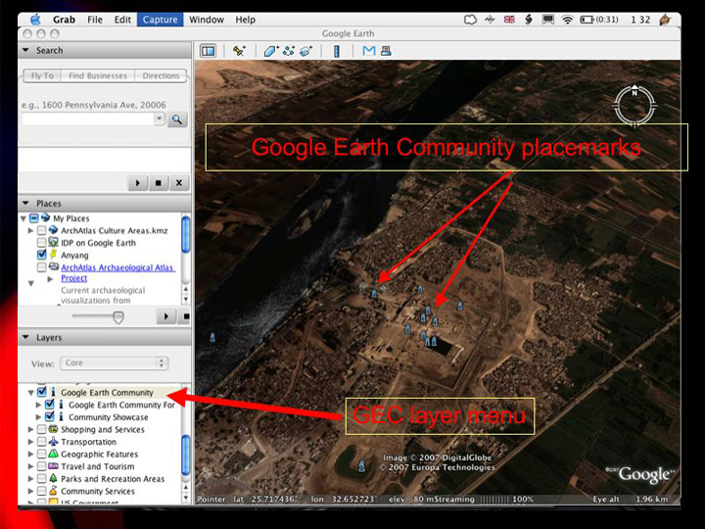Click the Shopping and Services layer icon
The width and height of the screenshot is (705, 529).
coord(54,429)
